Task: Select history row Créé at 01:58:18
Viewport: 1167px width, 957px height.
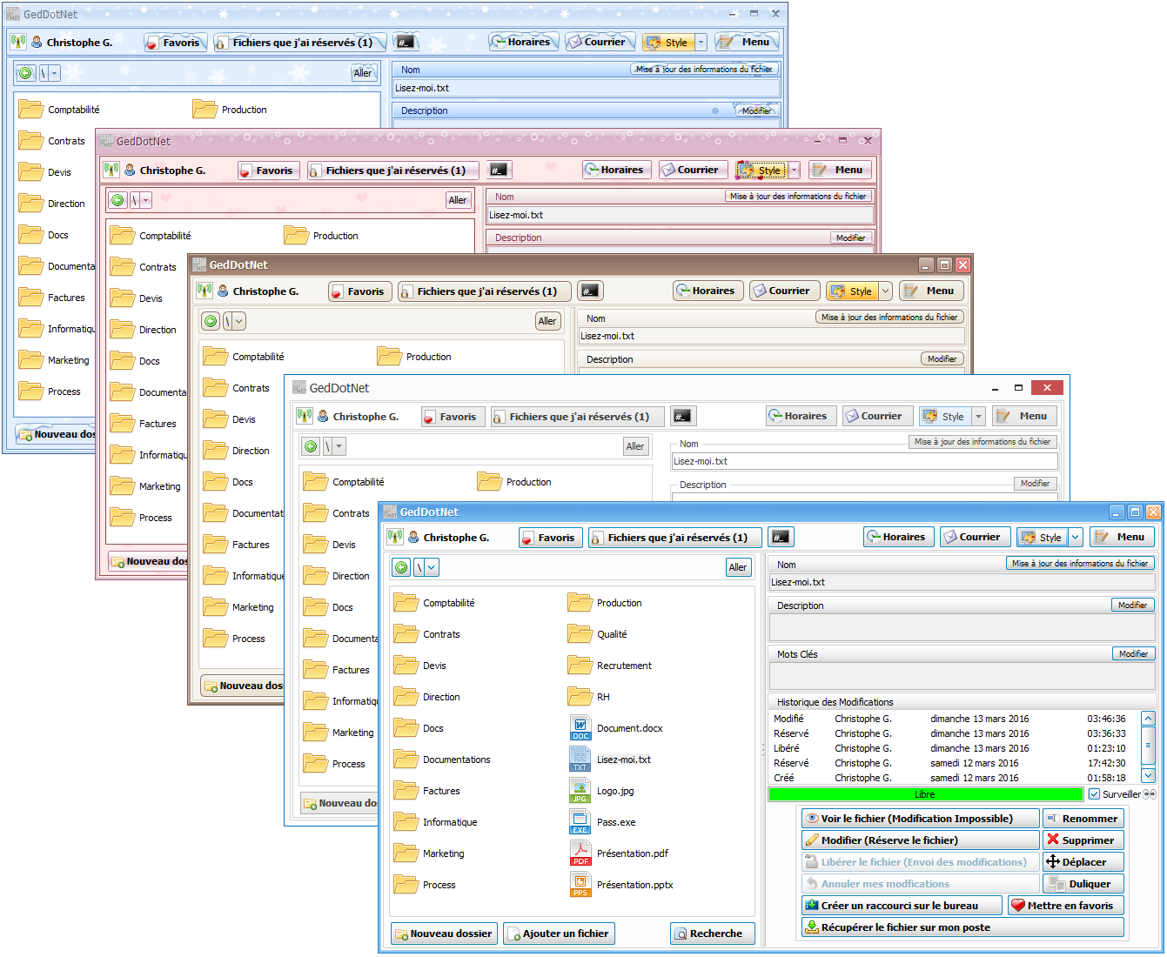Action: [x=955, y=778]
